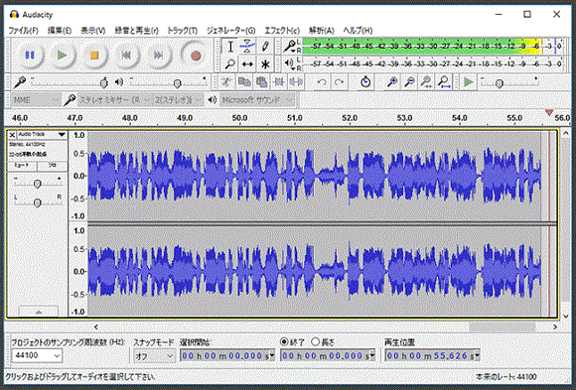Viewport: 576px width, 390px height.
Task: Open the スナップモード オフ dropdown
Action: point(154,355)
